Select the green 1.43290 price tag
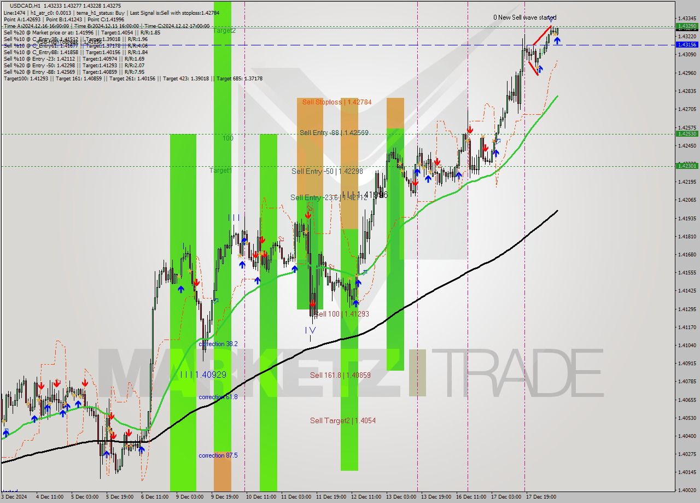The height and width of the screenshot is (503, 700). [x=687, y=26]
